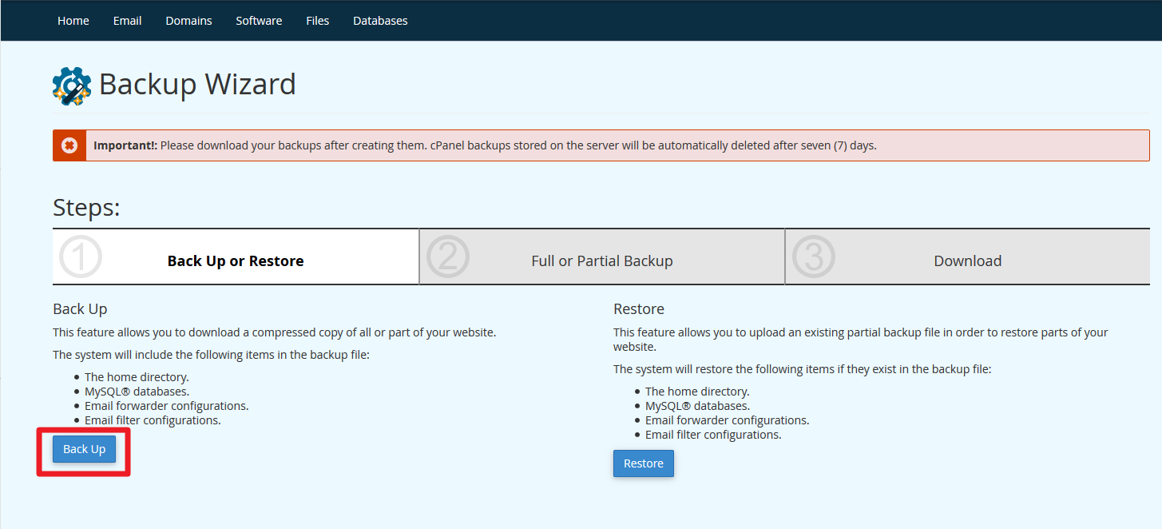The width and height of the screenshot is (1162, 529).
Task: Open the Files menu item
Action: (317, 21)
